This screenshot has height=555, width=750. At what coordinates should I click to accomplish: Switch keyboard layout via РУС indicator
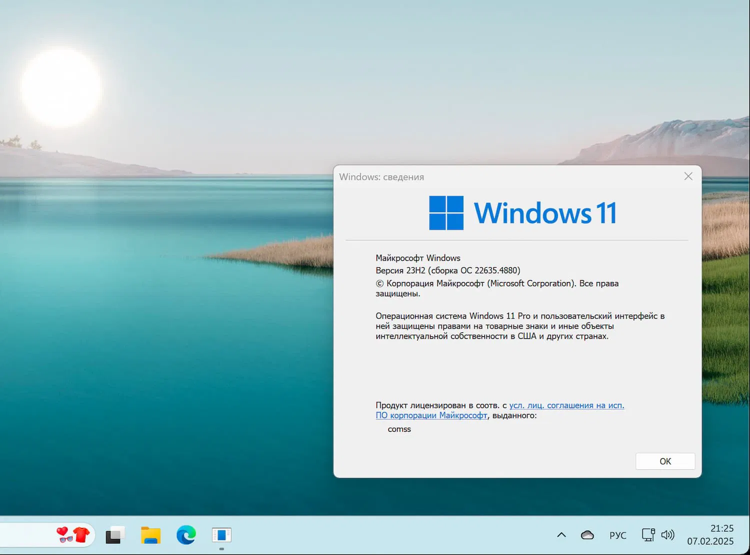coord(618,535)
